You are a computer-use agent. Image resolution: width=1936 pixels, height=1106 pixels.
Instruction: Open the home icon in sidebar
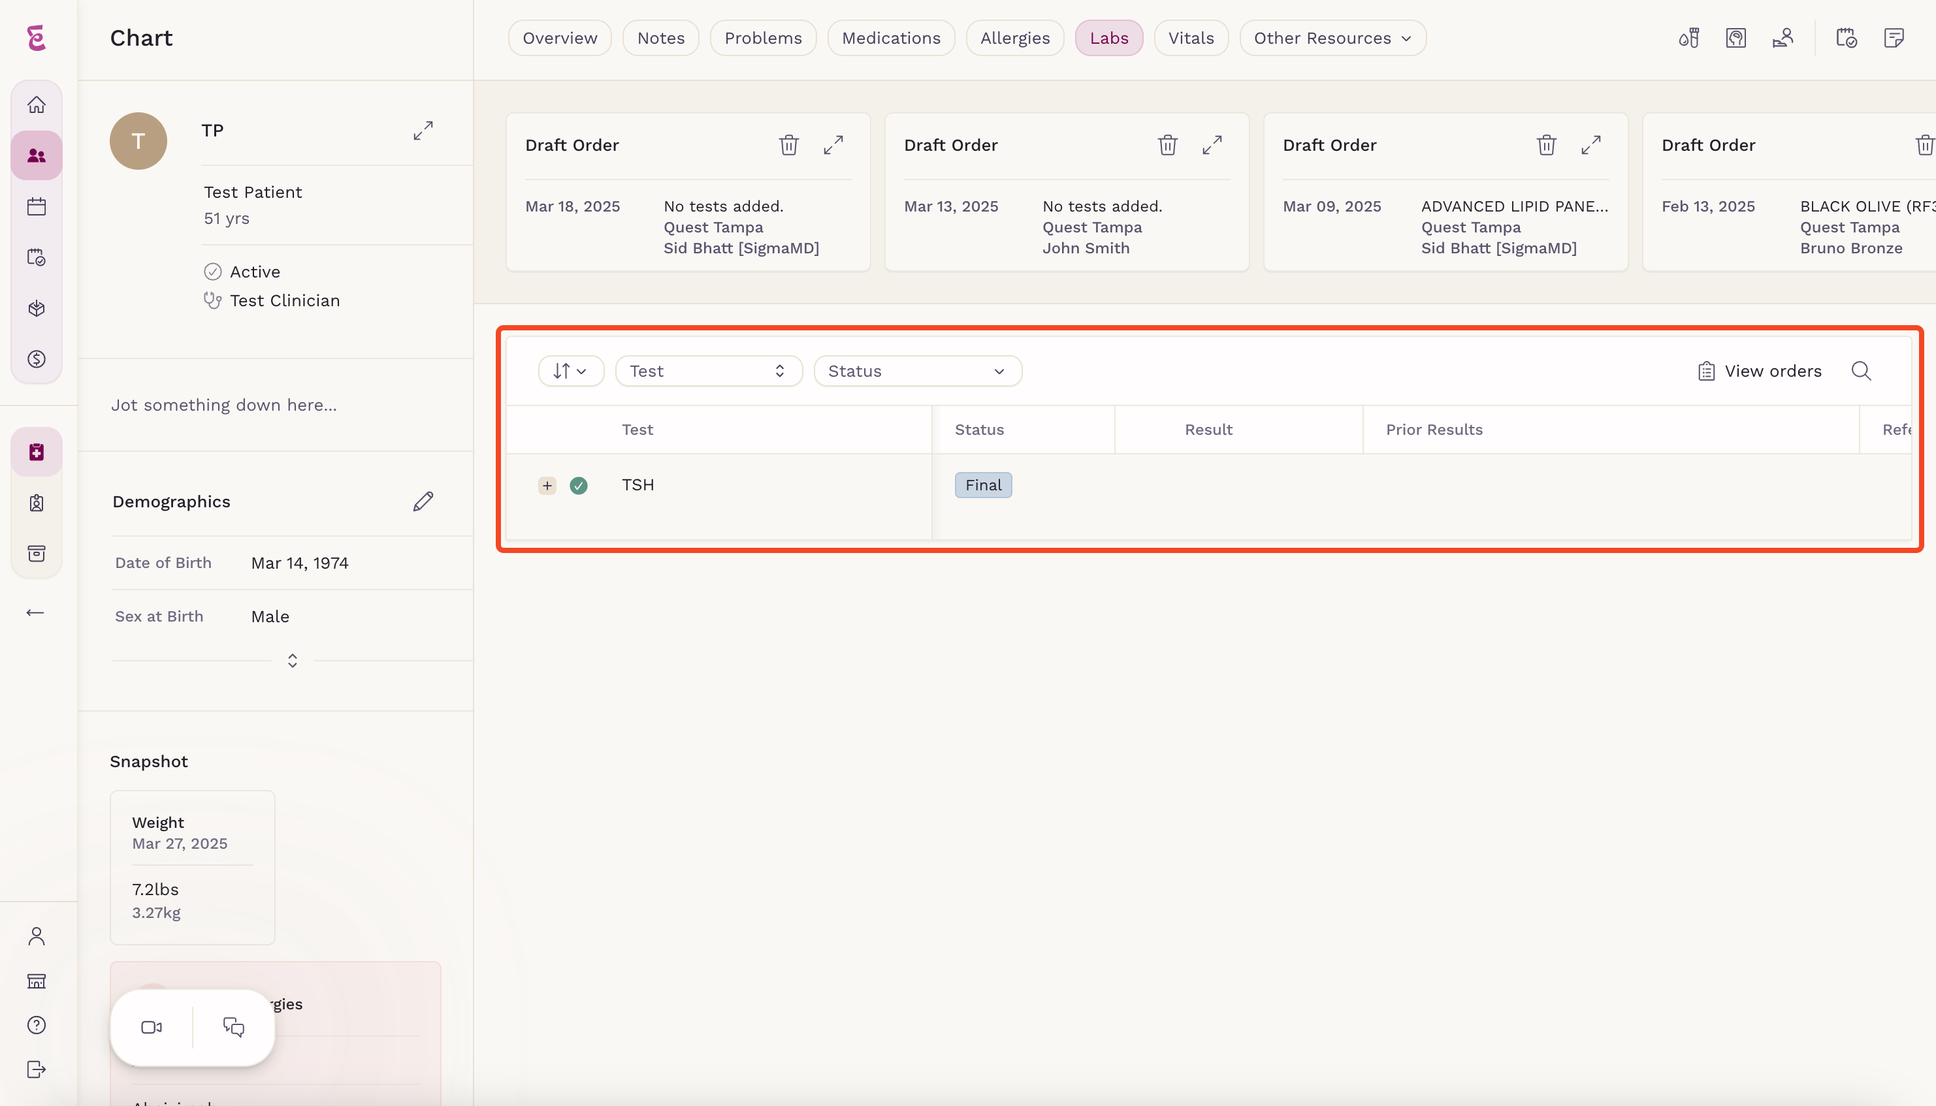(37, 105)
